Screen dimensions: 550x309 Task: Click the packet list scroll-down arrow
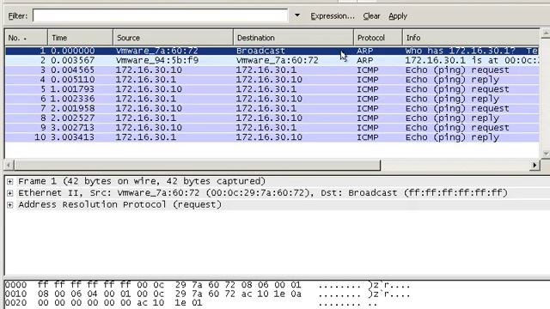[545, 154]
